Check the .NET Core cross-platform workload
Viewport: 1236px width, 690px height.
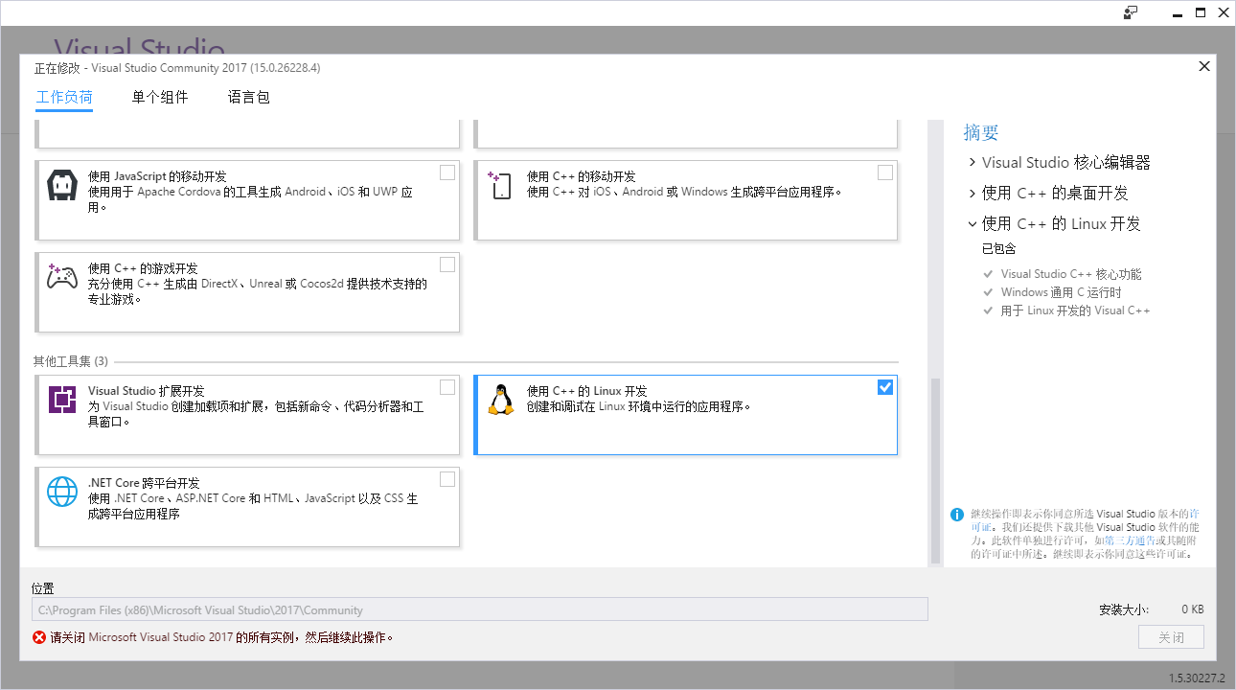[447, 479]
